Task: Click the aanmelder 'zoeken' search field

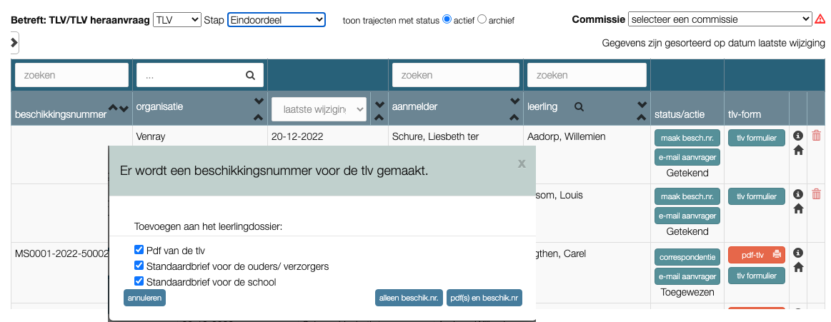Action: 455,75
